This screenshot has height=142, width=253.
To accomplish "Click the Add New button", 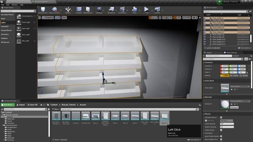I will pyautogui.click(x=8, y=105).
